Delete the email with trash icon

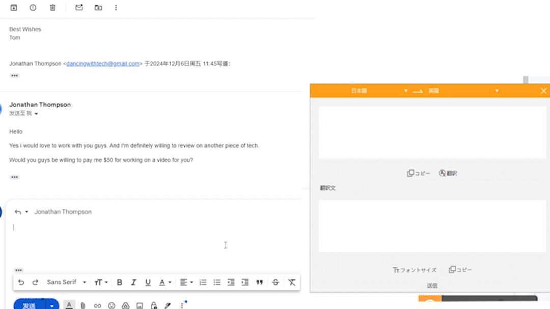pos(52,8)
